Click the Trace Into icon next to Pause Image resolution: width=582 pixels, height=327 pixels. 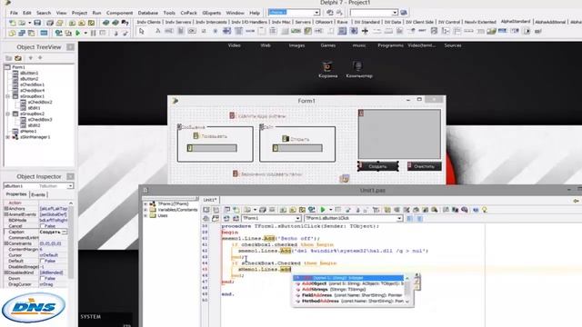(x=103, y=33)
